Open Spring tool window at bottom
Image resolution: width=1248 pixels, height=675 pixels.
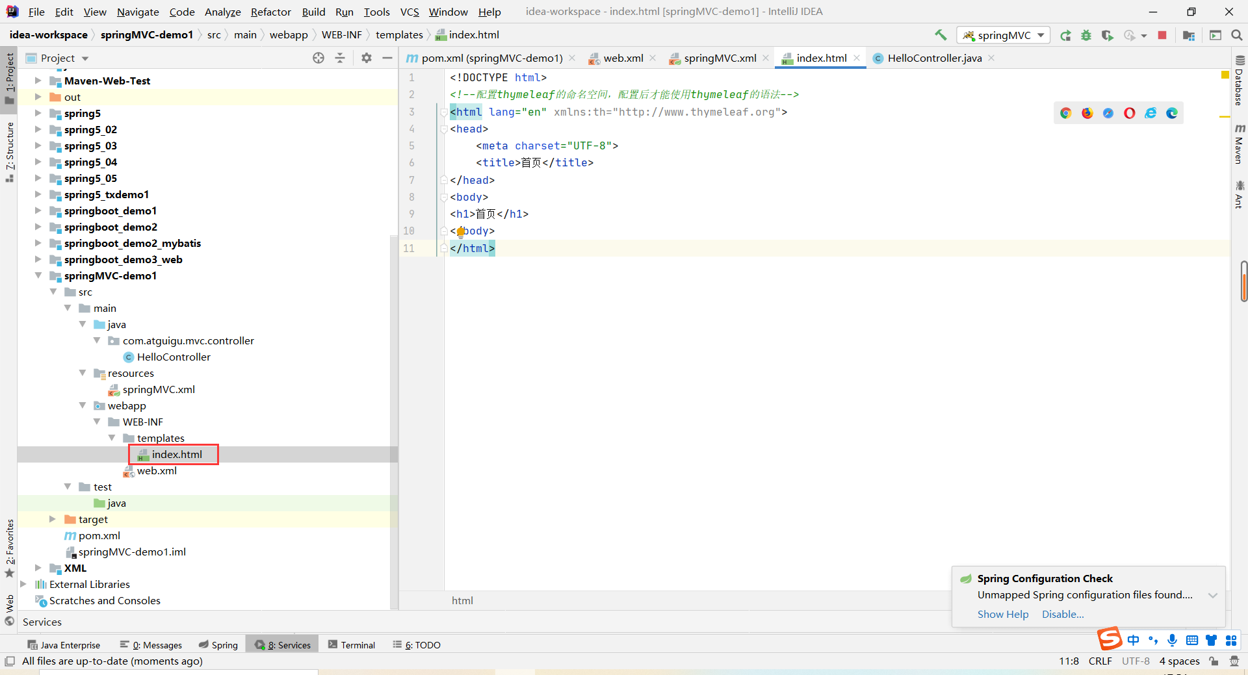click(218, 645)
